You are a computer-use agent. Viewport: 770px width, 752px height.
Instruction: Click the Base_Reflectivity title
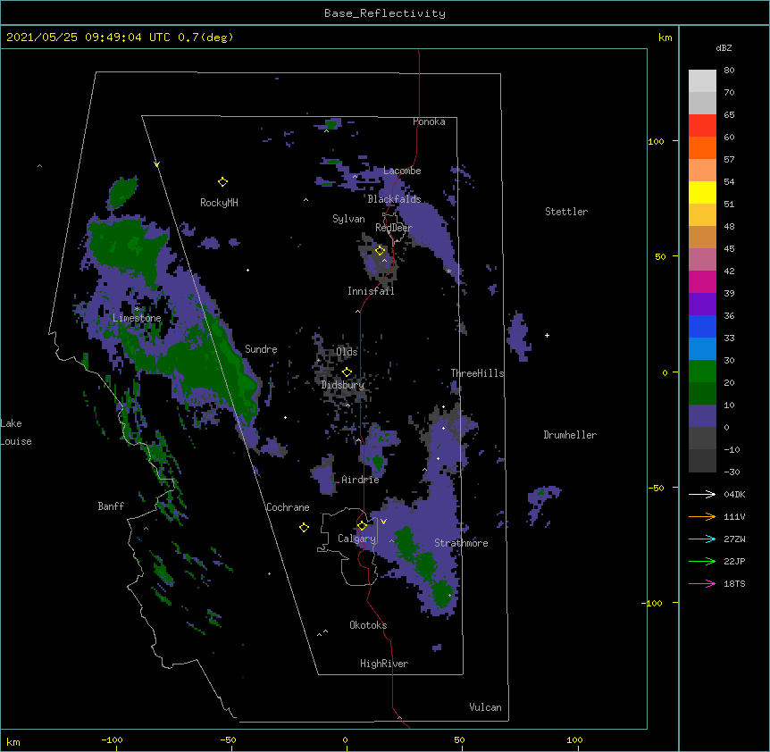click(385, 13)
